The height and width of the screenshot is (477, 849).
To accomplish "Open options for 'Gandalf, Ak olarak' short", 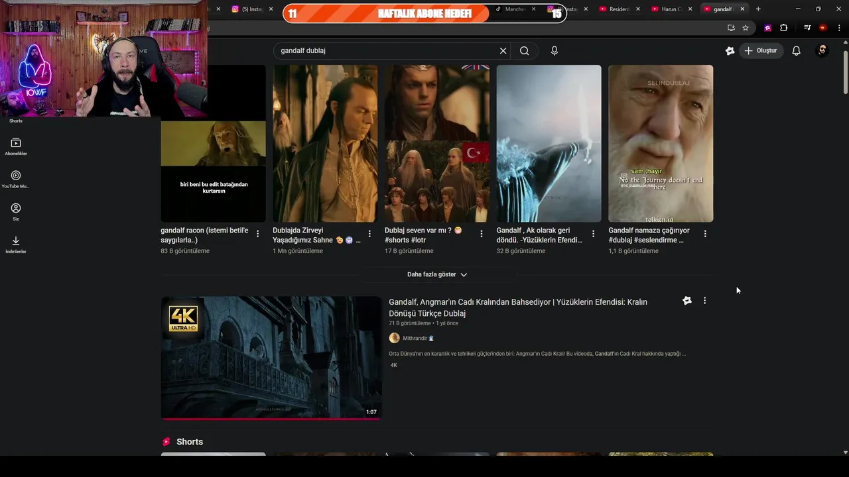I will (593, 234).
